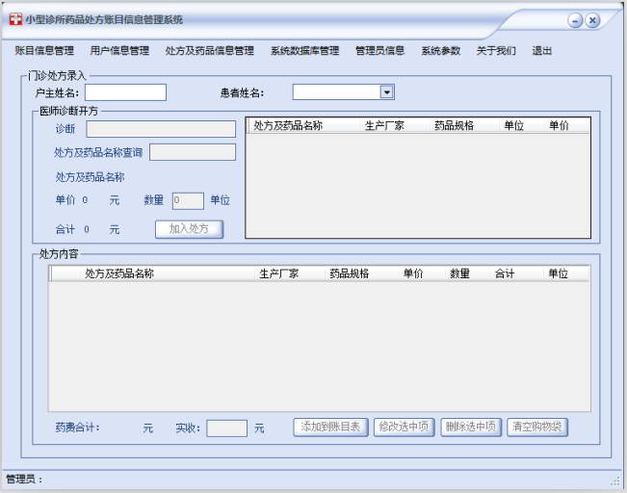Open the 管理员信息 menu
The height and width of the screenshot is (493, 627).
[379, 51]
